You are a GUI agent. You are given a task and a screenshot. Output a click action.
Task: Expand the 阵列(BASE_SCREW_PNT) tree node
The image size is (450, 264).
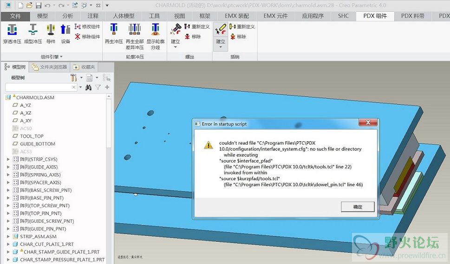click(x=8, y=190)
